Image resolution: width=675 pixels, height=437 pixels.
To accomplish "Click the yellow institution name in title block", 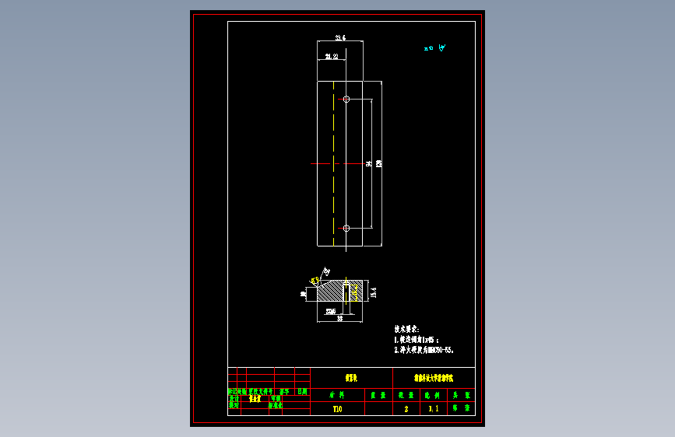I will (x=434, y=378).
